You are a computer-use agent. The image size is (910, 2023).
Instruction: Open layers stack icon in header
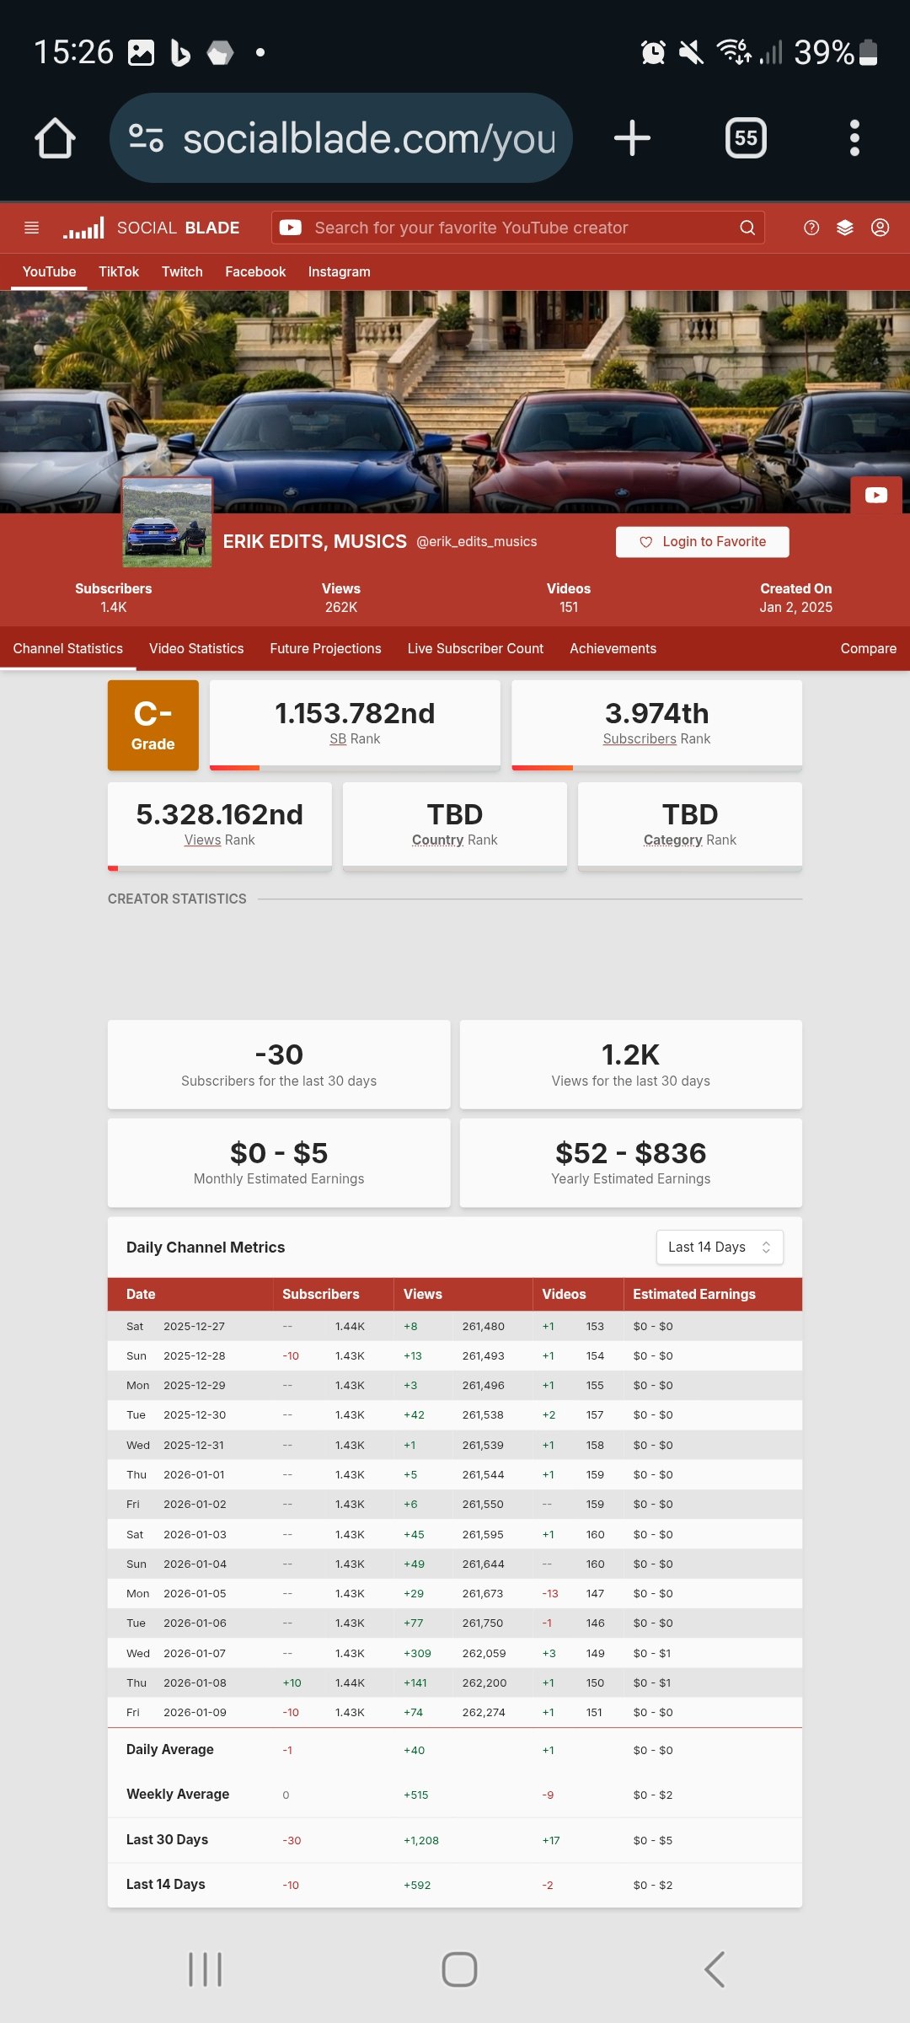(845, 228)
